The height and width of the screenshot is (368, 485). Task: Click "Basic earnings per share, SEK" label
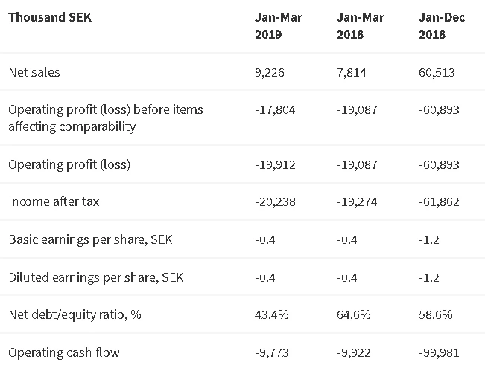coord(91,240)
